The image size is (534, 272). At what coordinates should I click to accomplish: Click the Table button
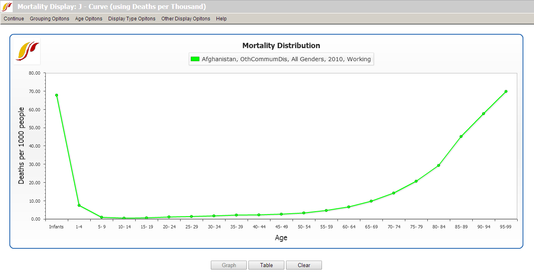[266, 265]
